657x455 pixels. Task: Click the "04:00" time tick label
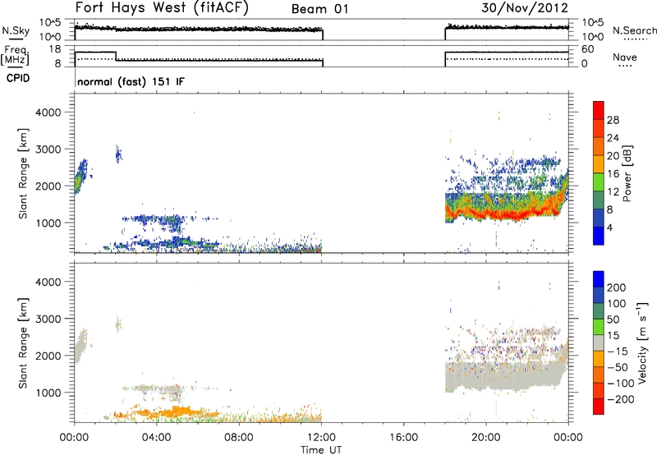coord(157,438)
